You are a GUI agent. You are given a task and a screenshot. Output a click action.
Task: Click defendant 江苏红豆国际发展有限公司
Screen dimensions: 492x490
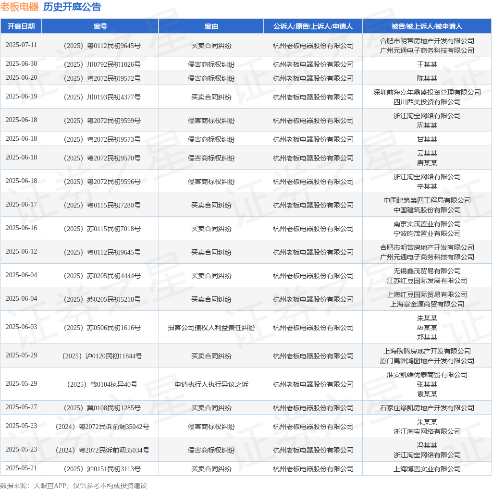[x=427, y=281]
